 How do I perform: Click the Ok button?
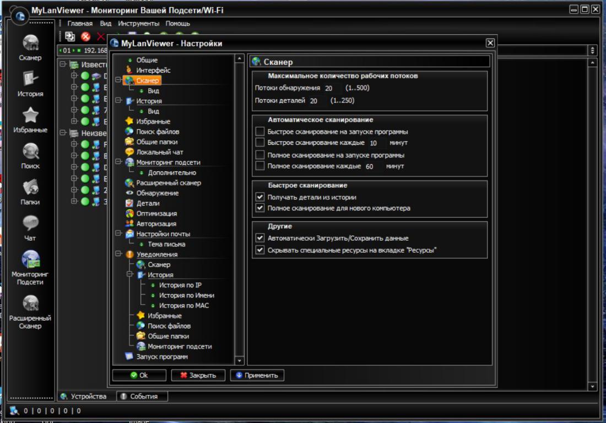click(139, 375)
